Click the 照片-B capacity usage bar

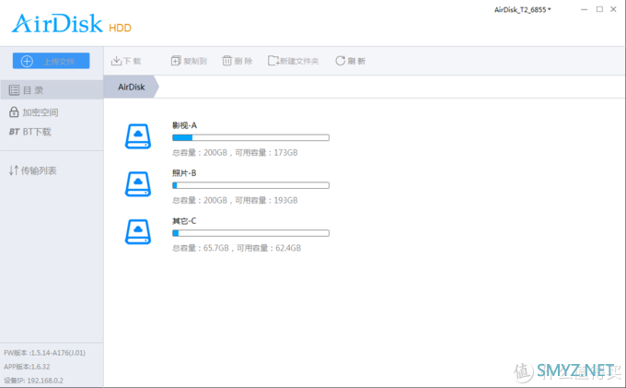click(x=250, y=185)
